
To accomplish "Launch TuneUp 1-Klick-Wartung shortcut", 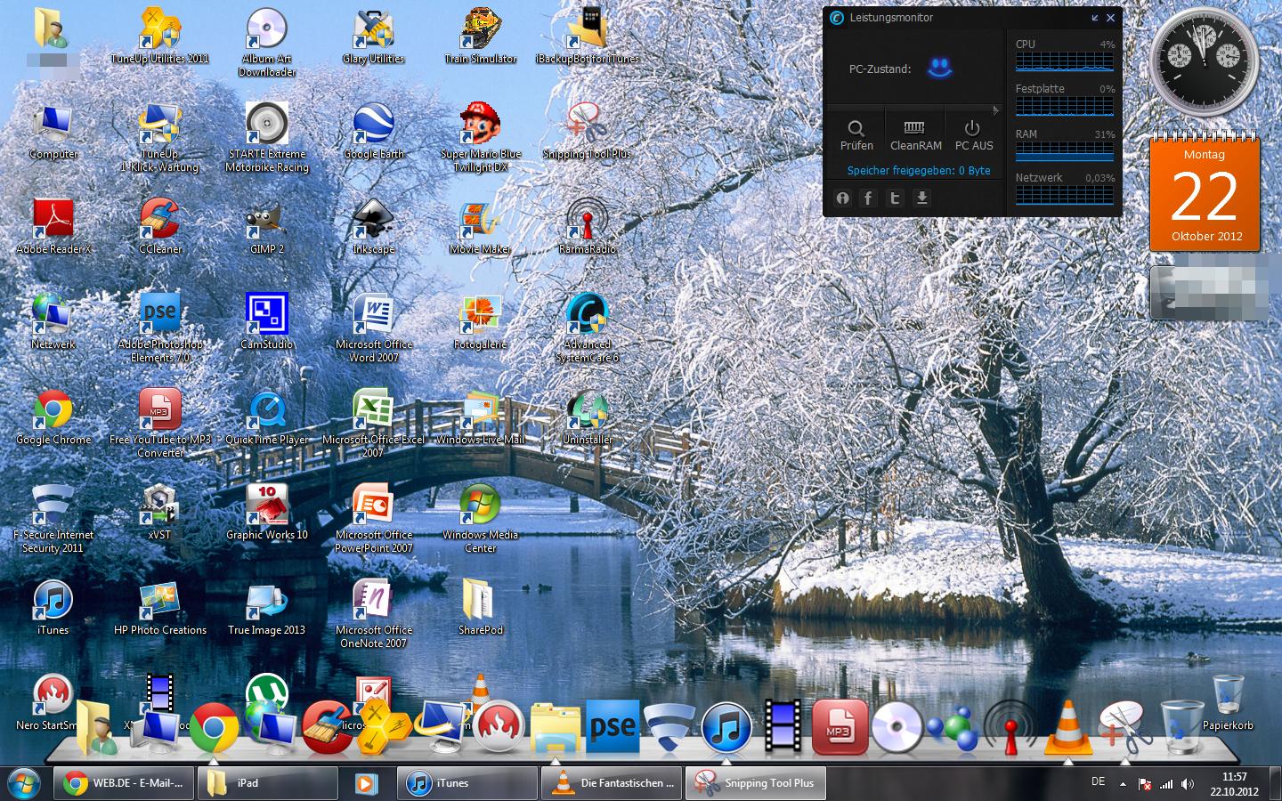I will tap(160, 137).
